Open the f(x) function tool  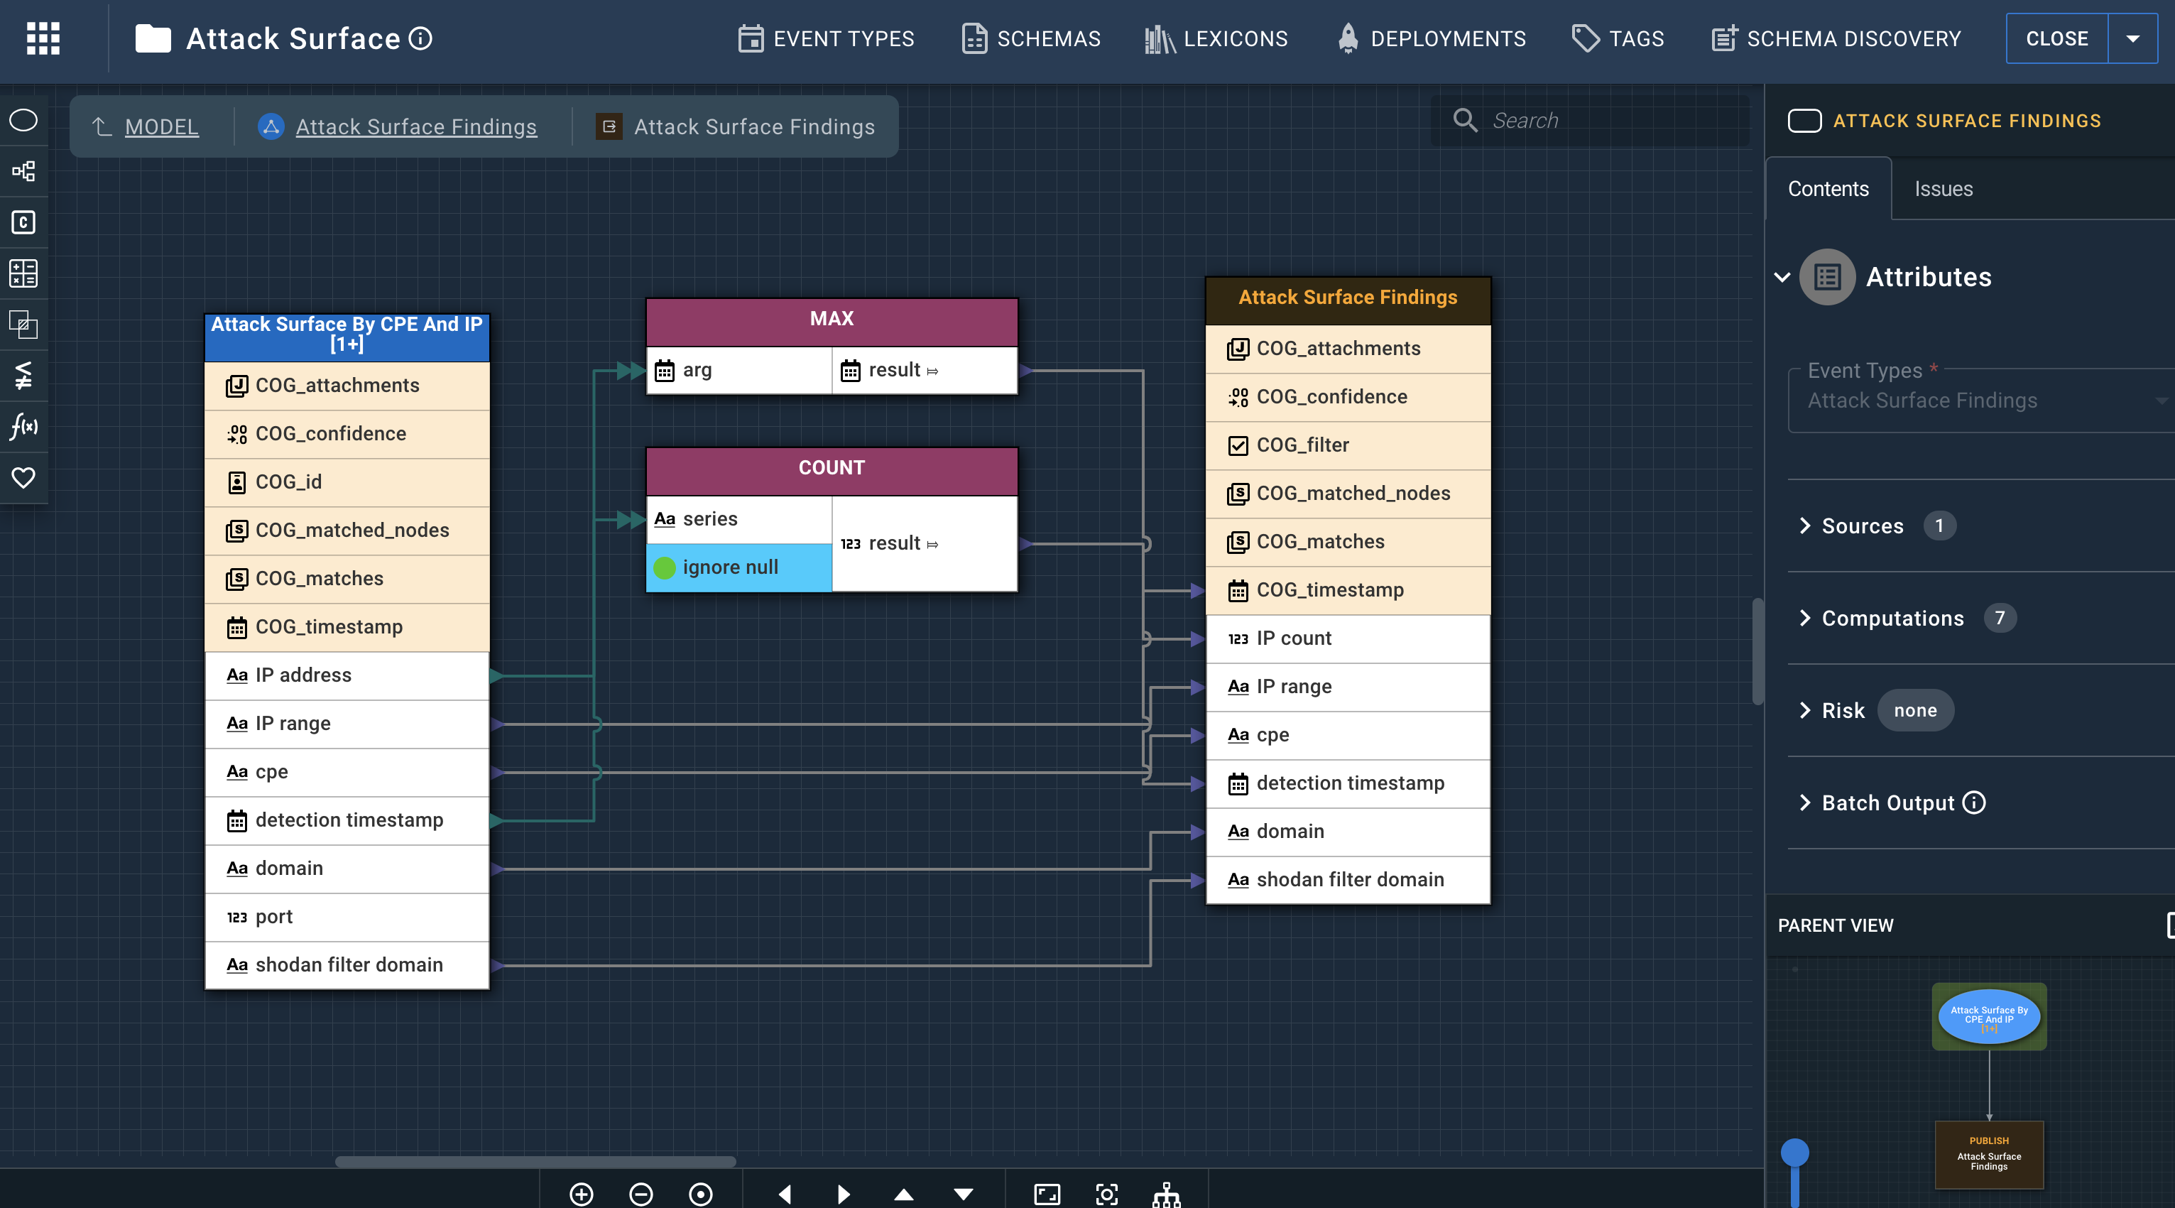click(x=23, y=426)
